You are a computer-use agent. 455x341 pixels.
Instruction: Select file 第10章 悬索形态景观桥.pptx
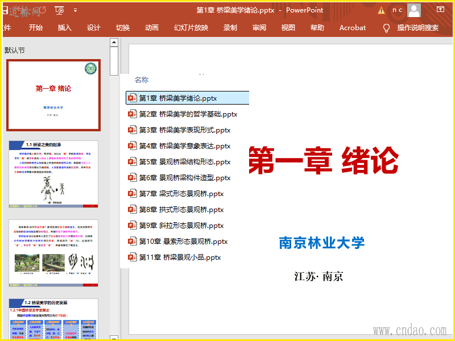click(178, 241)
